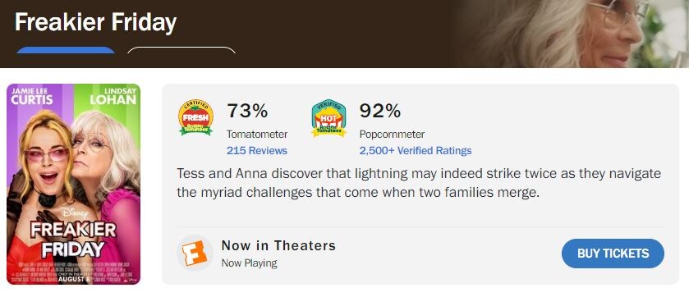Click the movie synopsis paragraph

(419, 183)
